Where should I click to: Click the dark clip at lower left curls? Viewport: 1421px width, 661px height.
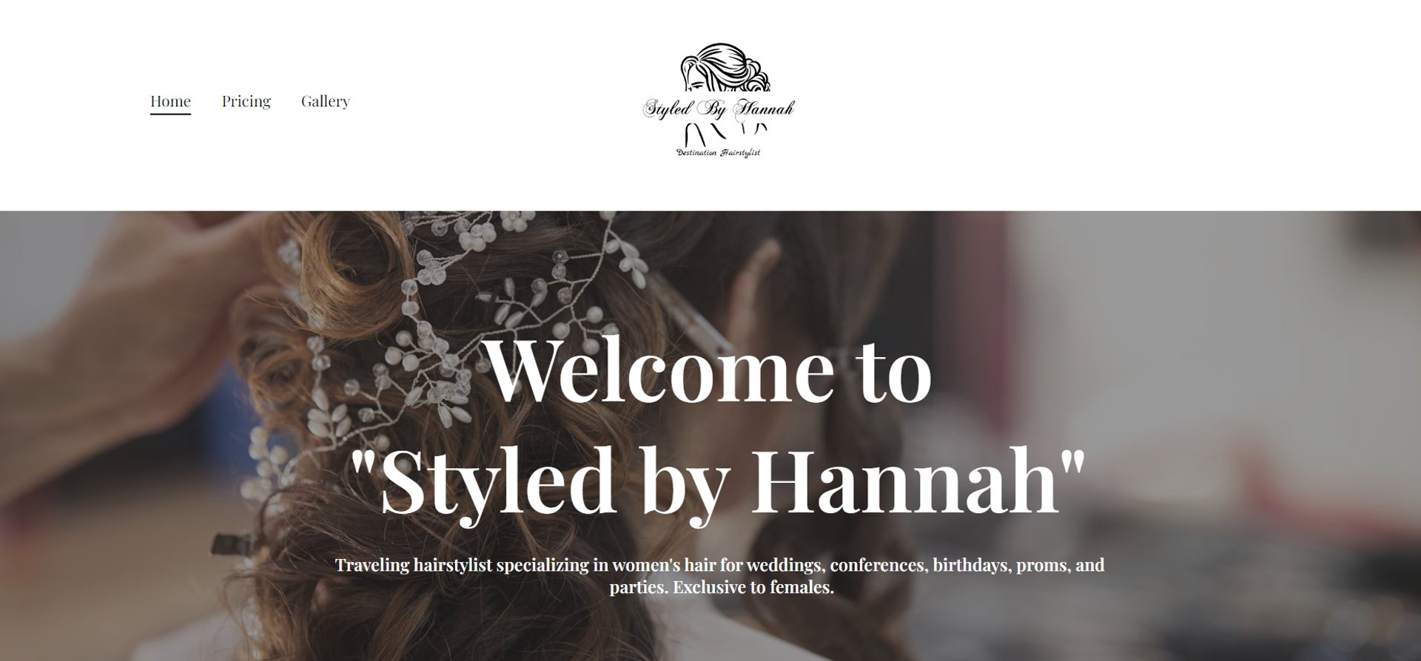232,545
